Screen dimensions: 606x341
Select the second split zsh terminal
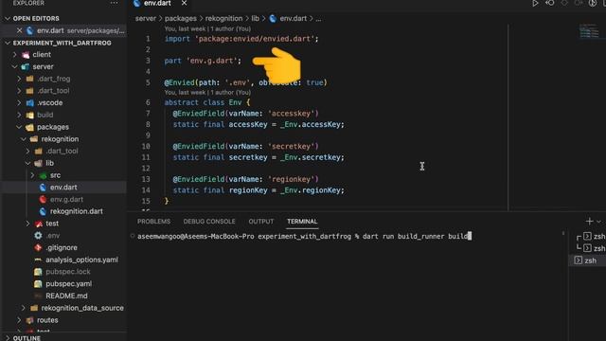591,248
